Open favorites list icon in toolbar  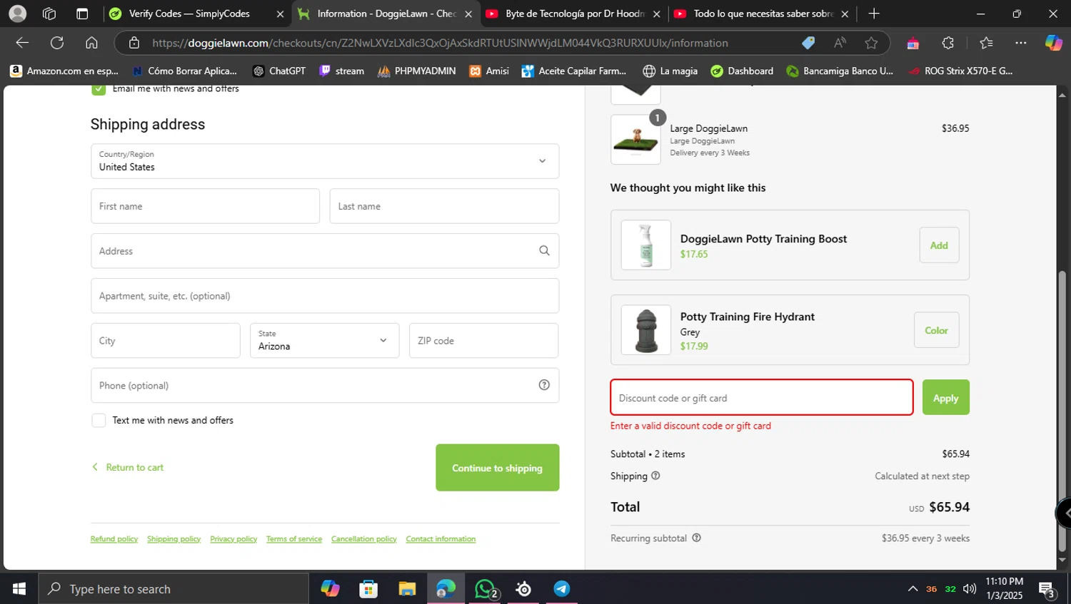(x=986, y=43)
